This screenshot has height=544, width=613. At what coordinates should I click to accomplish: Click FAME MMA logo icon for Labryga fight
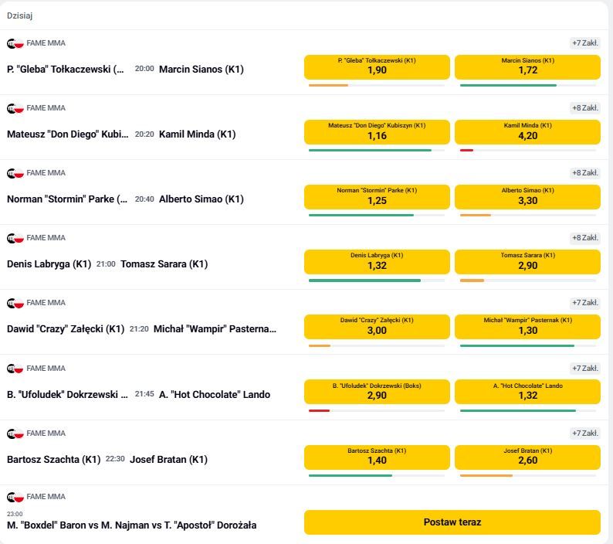pyautogui.click(x=15, y=238)
